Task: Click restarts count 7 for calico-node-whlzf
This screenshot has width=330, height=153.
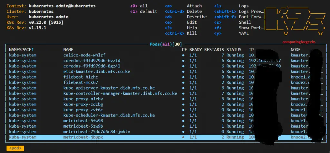Action: (x=223, y=55)
